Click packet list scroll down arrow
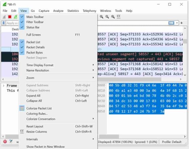 coord(185,75)
